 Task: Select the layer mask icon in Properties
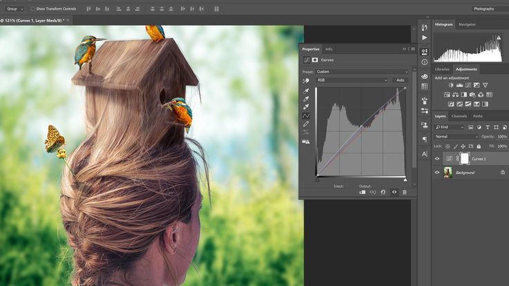[315, 60]
